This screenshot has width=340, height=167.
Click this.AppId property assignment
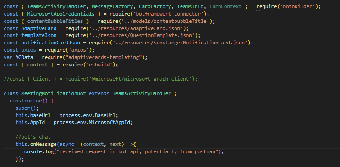point(30,122)
